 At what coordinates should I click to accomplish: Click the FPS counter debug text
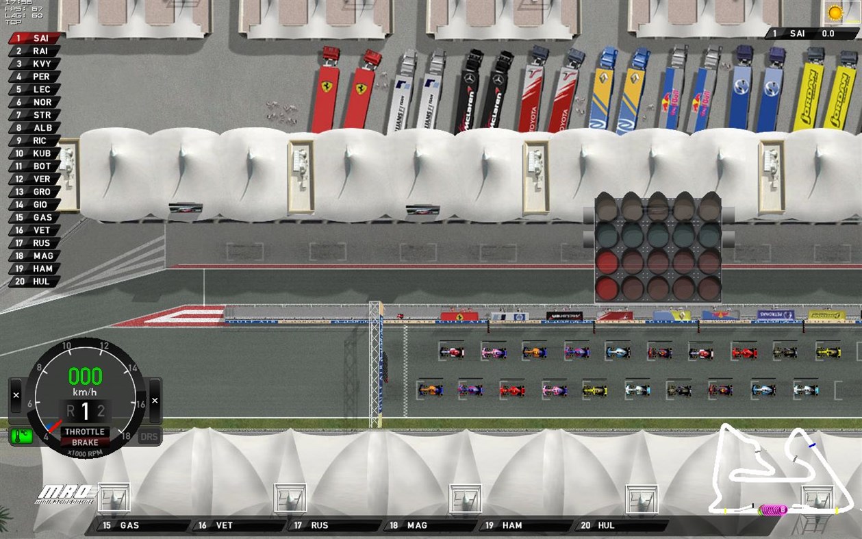click(24, 9)
